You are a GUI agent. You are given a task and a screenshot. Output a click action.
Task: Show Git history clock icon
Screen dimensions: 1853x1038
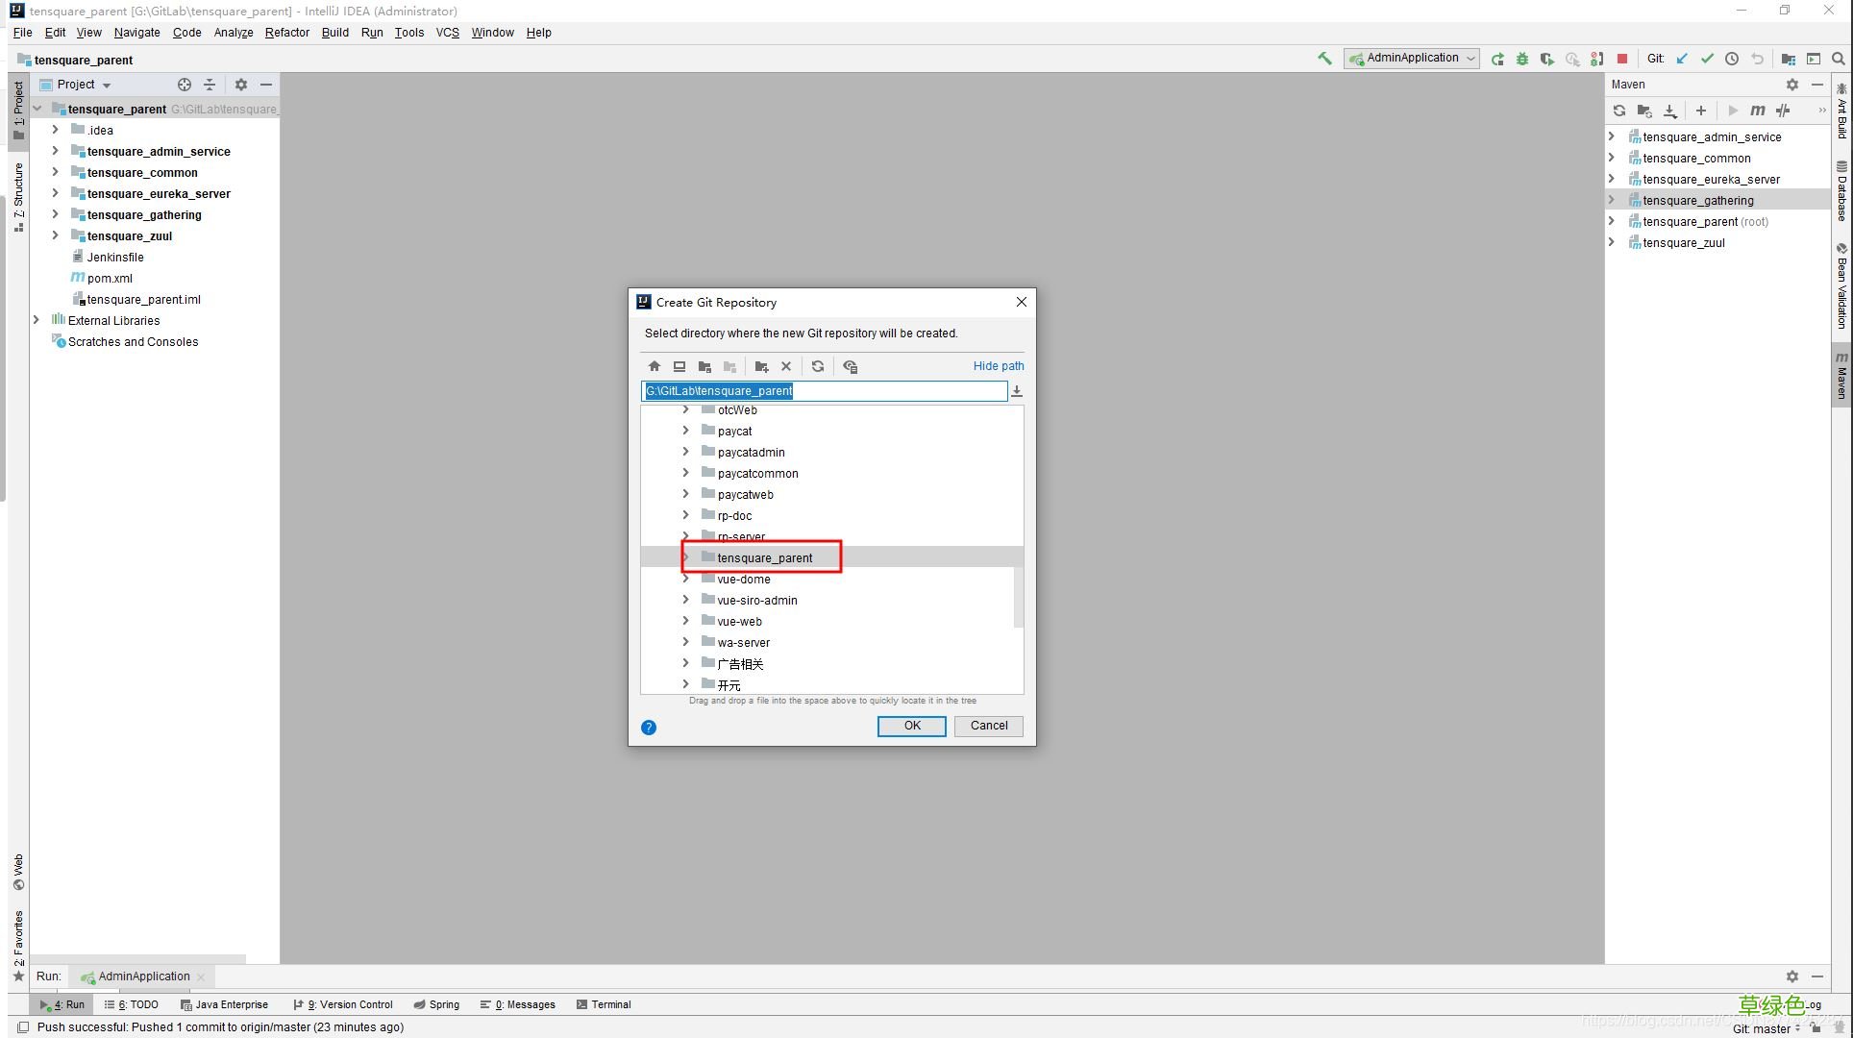click(x=1732, y=59)
